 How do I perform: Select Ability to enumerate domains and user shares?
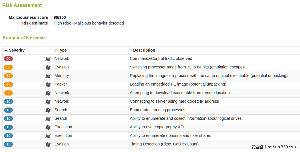pos(170,135)
